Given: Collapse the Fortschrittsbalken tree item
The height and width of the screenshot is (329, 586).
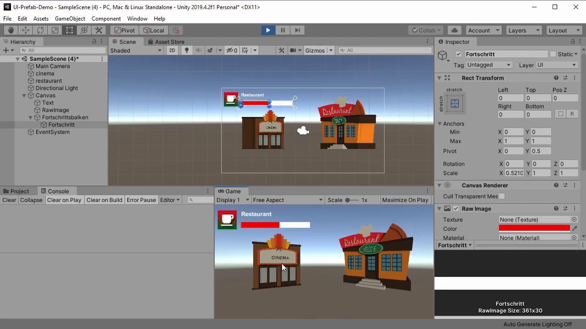Looking at the screenshot, I should [x=30, y=117].
